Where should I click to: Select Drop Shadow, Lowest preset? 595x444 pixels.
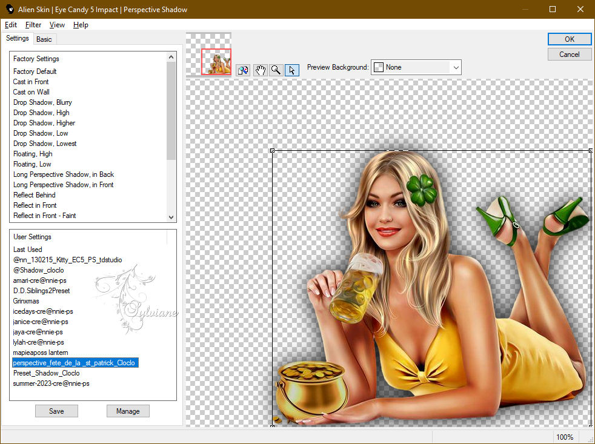pos(45,144)
